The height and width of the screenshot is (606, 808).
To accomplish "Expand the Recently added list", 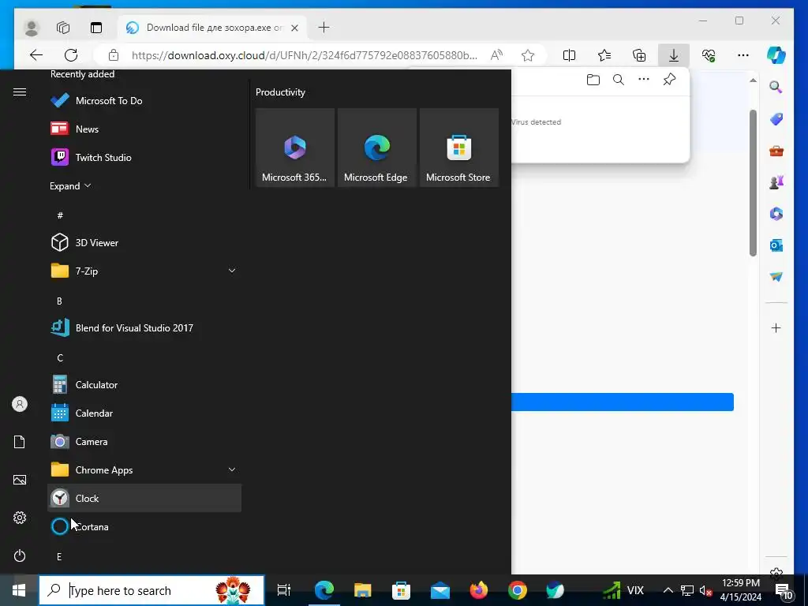I will [x=70, y=186].
